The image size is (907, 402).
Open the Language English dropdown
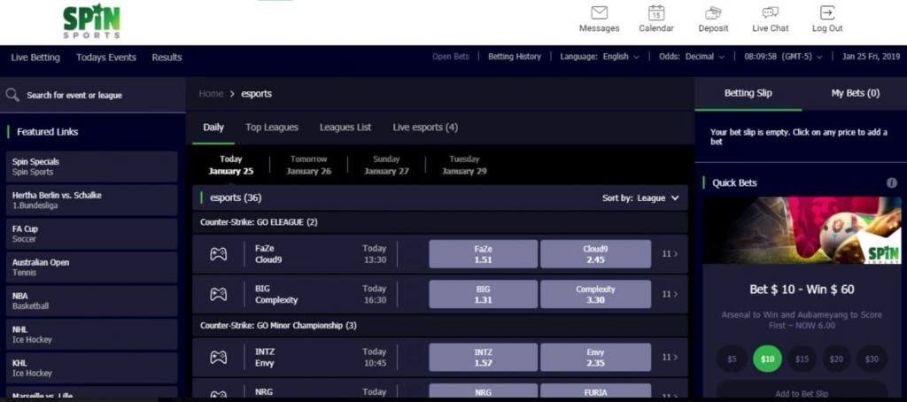click(x=600, y=57)
